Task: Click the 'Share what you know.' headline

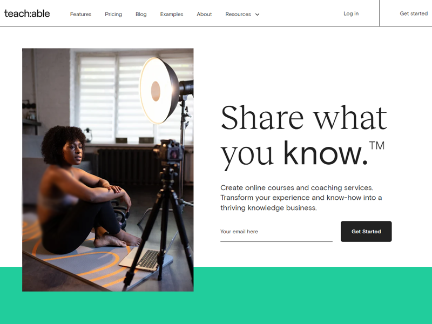Action: point(304,137)
